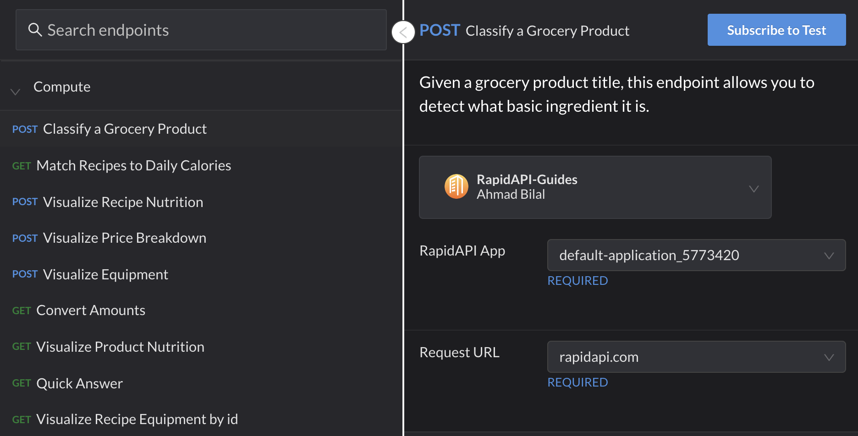The width and height of the screenshot is (858, 436).
Task: Click the Subscribe to Test button
Action: click(776, 30)
